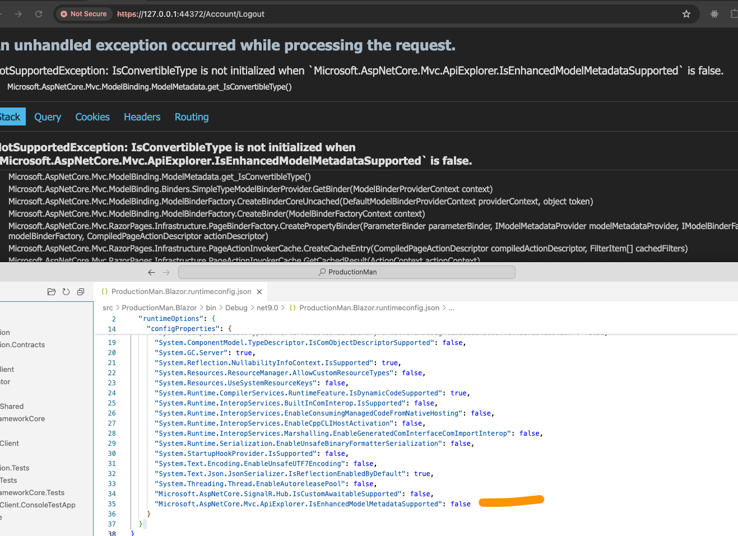Collapse all folders in explorer
The height and width of the screenshot is (536, 738).
point(81,292)
